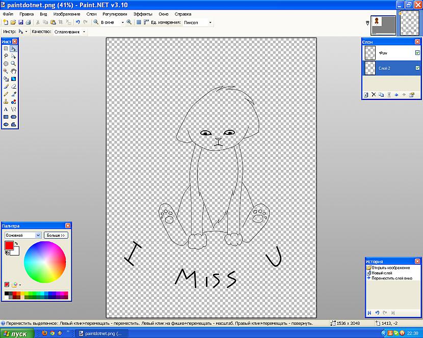Screen dimensions: 423x338
Task: Switch to the brown figure image thumbnail
Action: (x=383, y=25)
